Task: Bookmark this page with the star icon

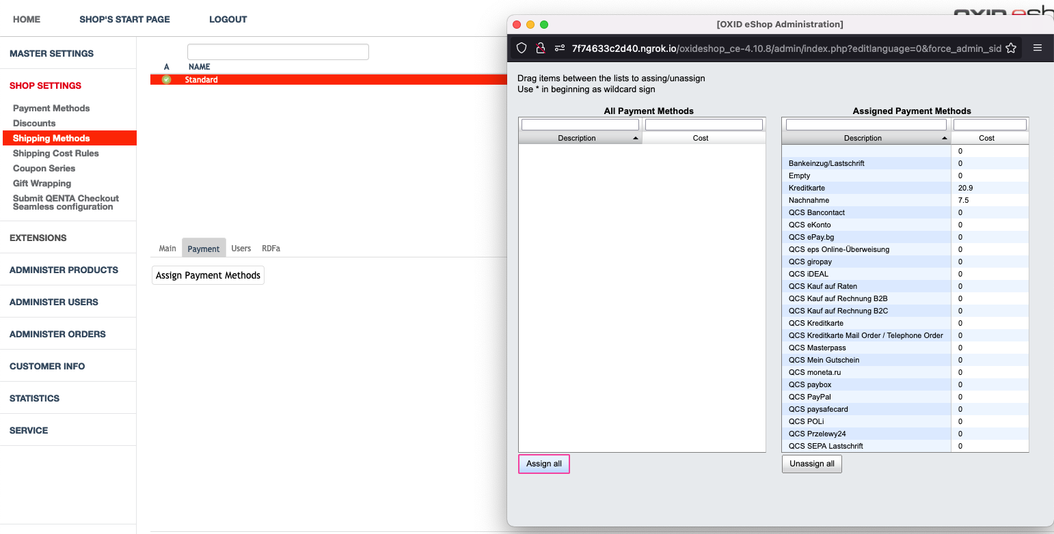Action: (x=1011, y=48)
